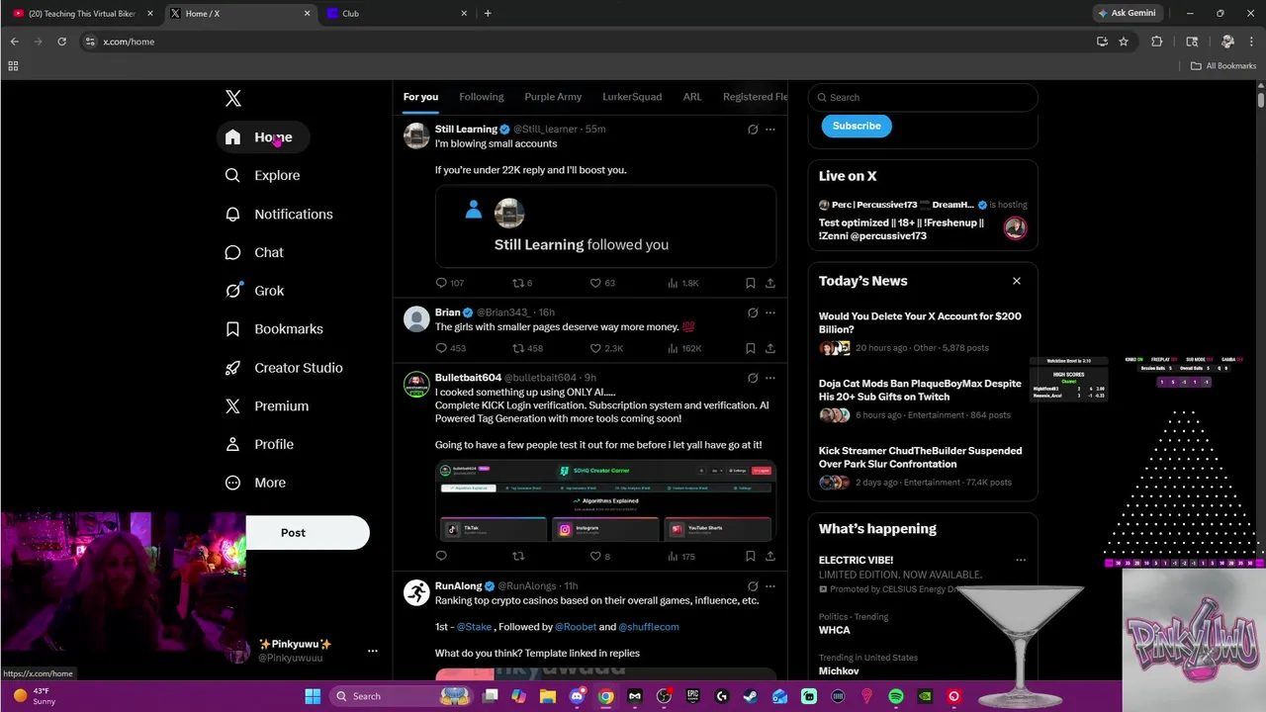Image resolution: width=1266 pixels, height=712 pixels.
Task: Open Explore from the sidebar
Action: pos(263,175)
